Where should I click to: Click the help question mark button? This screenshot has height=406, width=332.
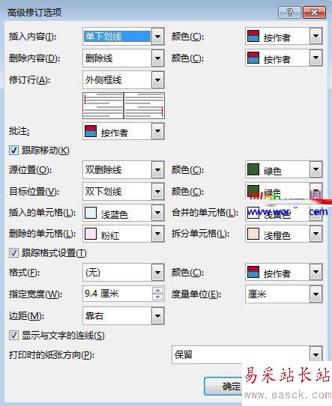[289, 13]
